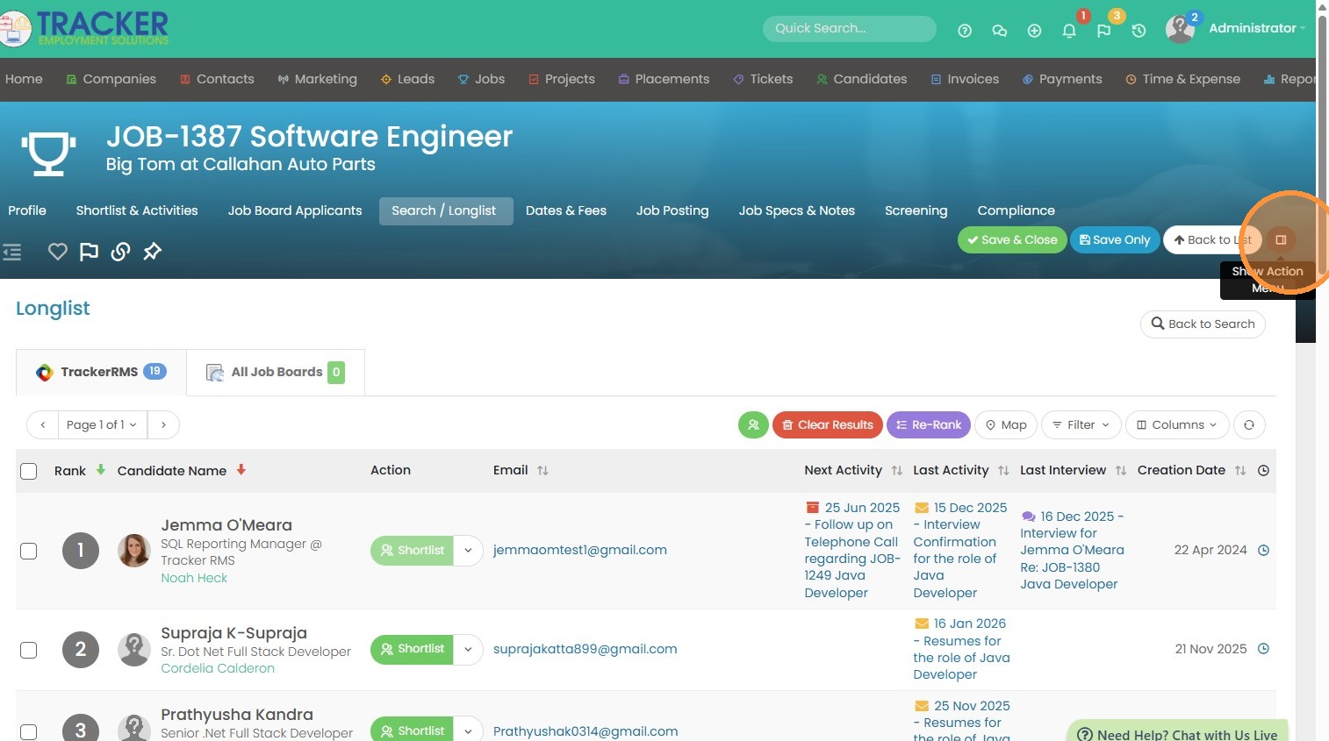Image resolution: width=1329 pixels, height=741 pixels.
Task: Open the chat messages icon in header
Action: click(999, 31)
